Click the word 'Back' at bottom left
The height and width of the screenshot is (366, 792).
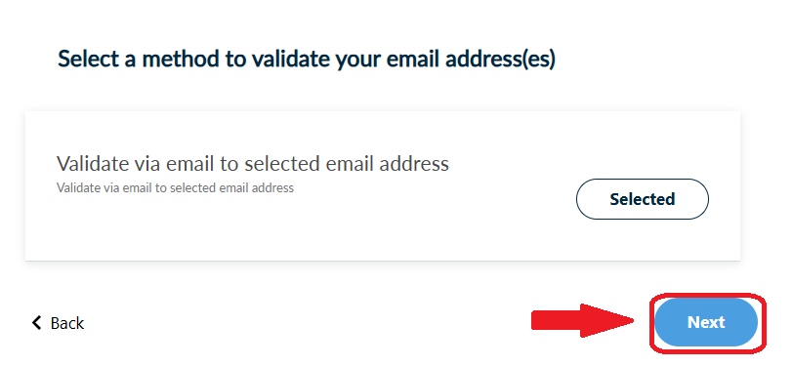(x=67, y=323)
